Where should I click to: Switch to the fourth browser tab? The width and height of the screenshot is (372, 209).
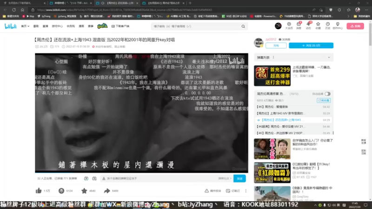pyautogui.click(x=164, y=3)
